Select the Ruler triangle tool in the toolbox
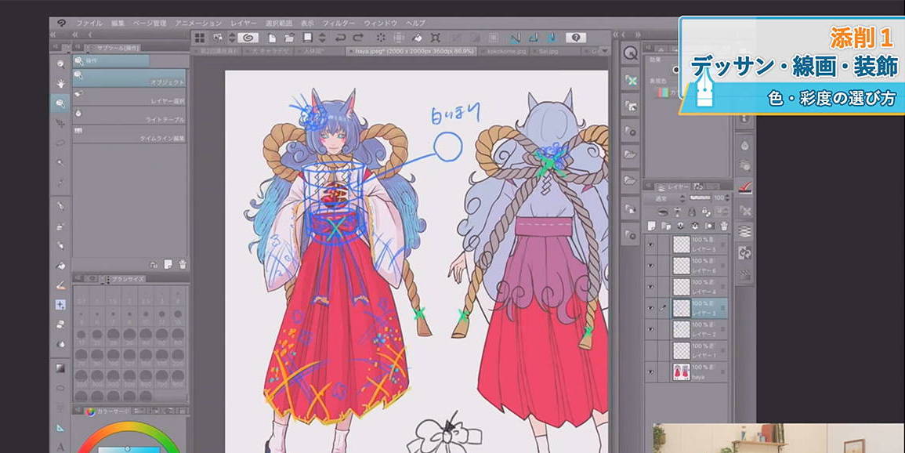 point(60,428)
